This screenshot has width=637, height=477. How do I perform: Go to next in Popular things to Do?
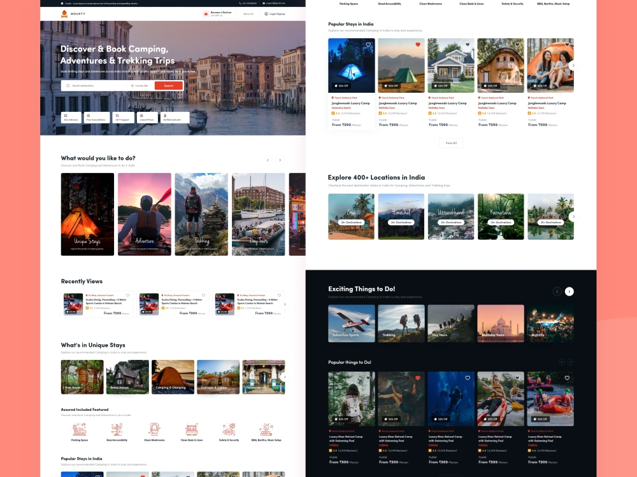[570, 362]
